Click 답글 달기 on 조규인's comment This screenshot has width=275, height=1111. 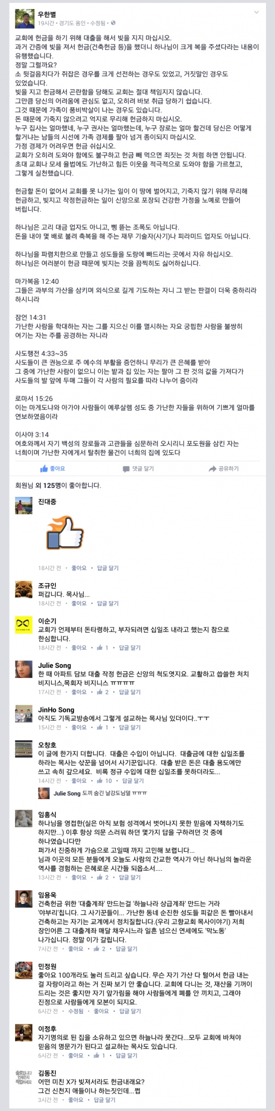(x=107, y=603)
